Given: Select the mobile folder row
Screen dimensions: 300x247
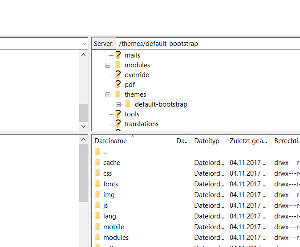Looking at the screenshot, I should pos(196,227).
